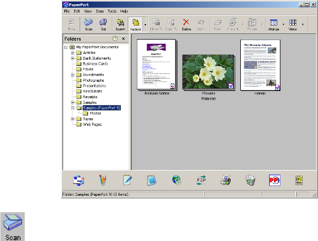Image resolution: width=318 pixels, height=241 pixels.
Task: Click the notepad with pen icon
Action: point(128,180)
